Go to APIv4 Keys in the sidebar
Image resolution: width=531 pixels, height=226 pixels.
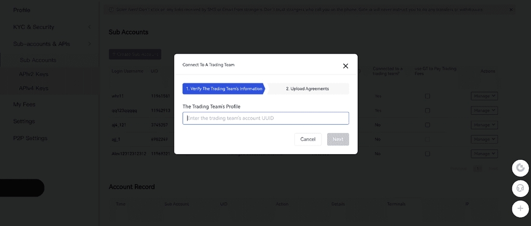[34, 88]
